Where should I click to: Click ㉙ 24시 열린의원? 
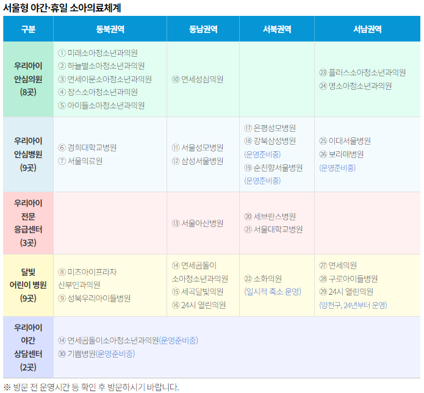point(346,292)
